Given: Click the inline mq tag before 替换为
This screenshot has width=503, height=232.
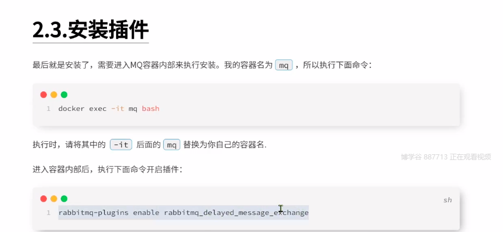Looking at the screenshot, I should (172, 145).
